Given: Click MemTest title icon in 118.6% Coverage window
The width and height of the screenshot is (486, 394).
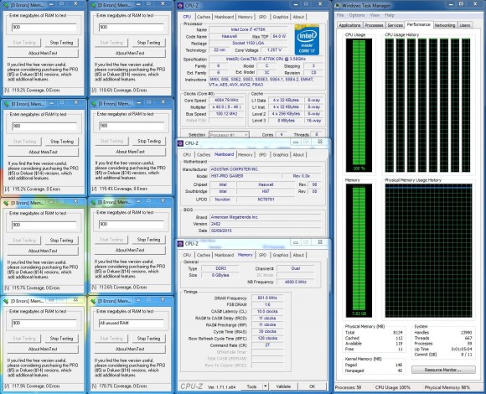Looking at the screenshot, I should click(93, 5).
